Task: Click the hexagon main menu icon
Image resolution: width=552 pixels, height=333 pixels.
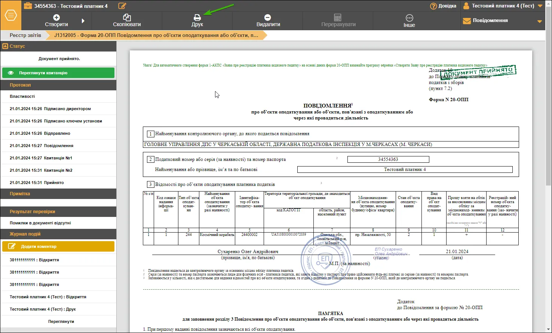Action: (11, 16)
